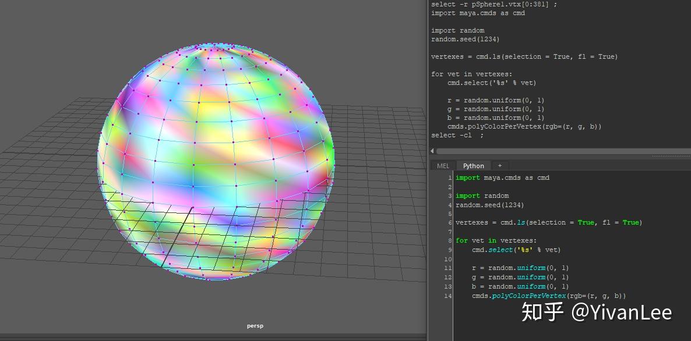Select line number 1 in the Python editor
This screenshot has width=691, height=341.
[x=449, y=177]
